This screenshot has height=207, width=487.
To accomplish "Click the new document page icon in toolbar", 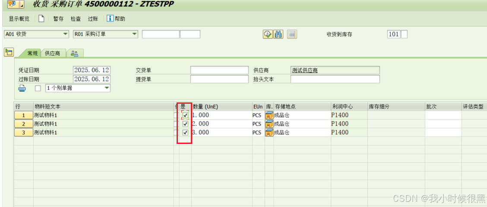I will [x=41, y=19].
